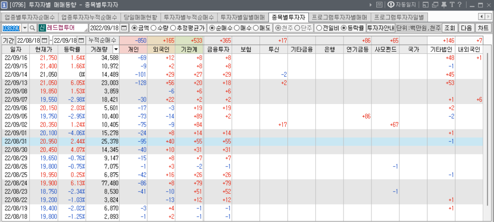Open the period start date calendar icon
The image size is (494, 222).
[45, 40]
